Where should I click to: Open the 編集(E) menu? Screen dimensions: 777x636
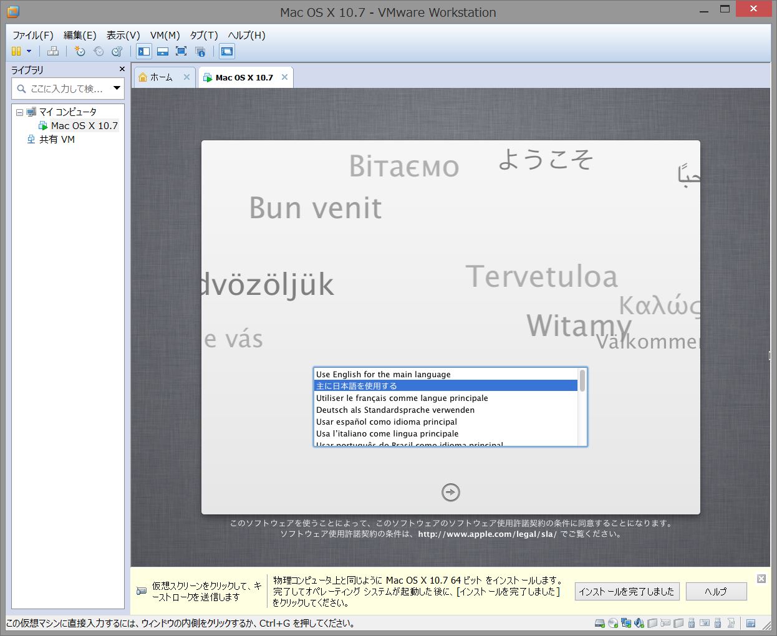click(80, 35)
